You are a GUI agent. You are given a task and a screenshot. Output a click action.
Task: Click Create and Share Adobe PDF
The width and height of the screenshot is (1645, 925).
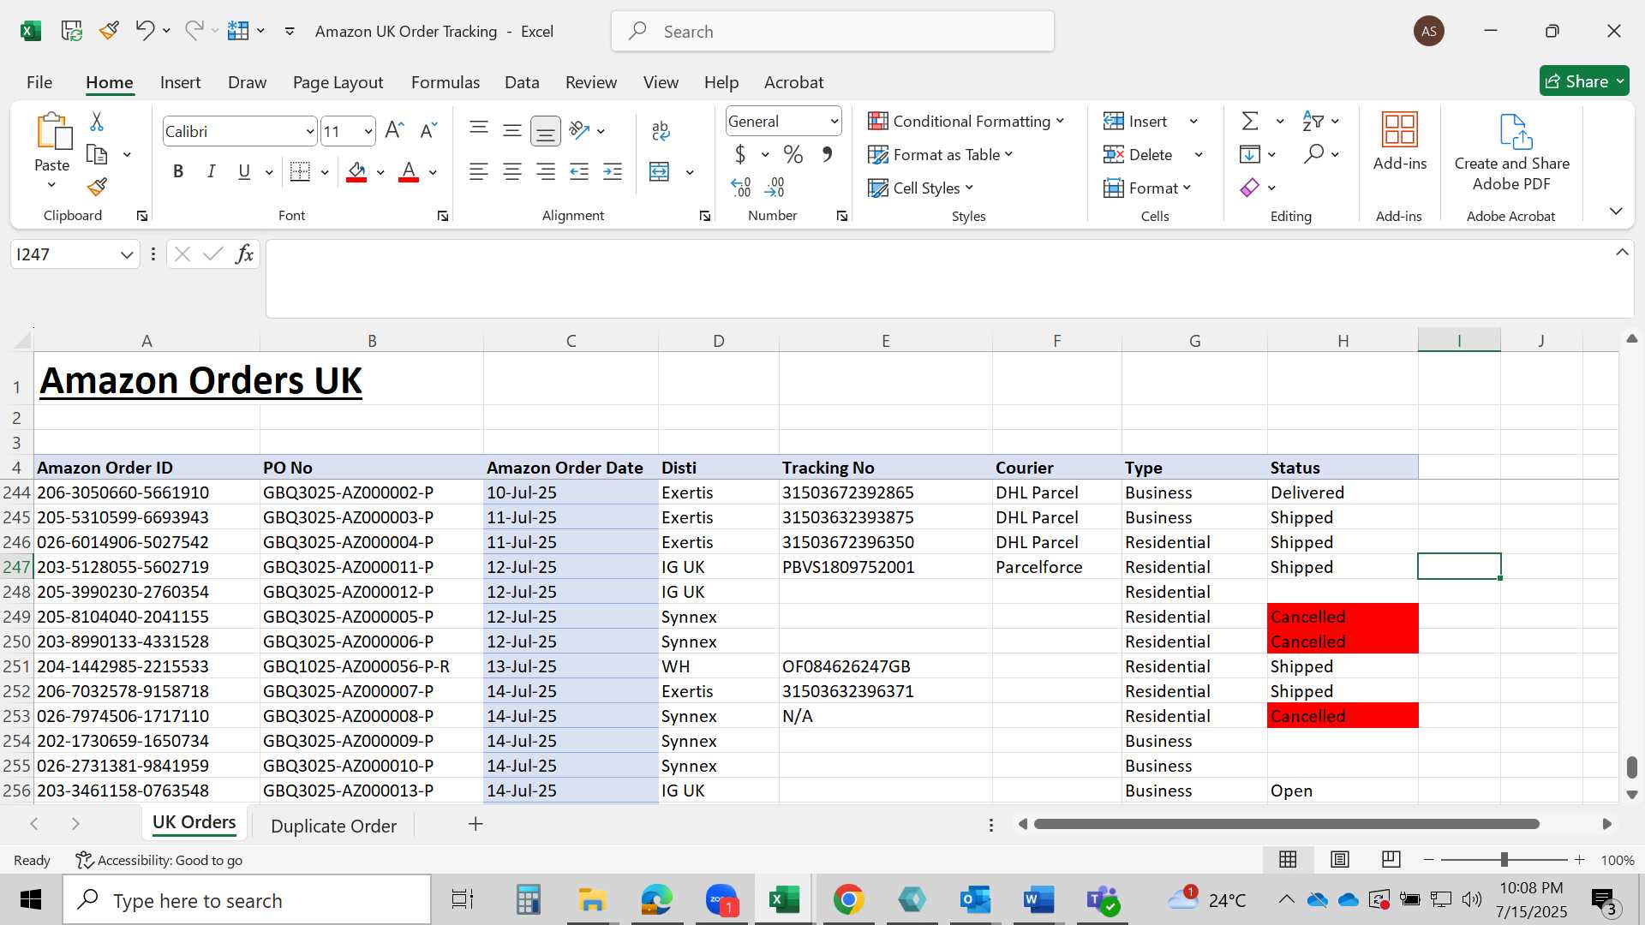coord(1512,152)
